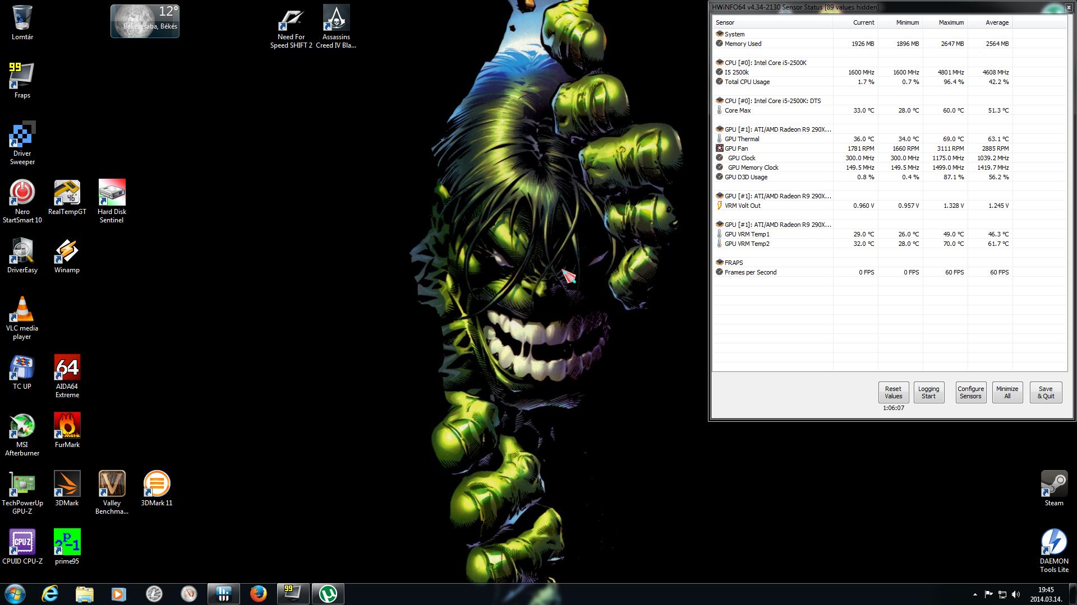Open the Lomtár recycle bin icon
The width and height of the screenshot is (1077, 605).
[x=22, y=23]
